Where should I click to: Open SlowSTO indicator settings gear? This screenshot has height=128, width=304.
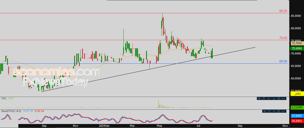tap(278, 111)
